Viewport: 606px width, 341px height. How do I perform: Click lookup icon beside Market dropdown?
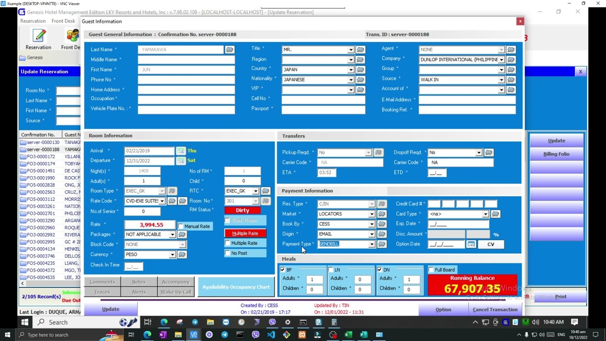382,214
